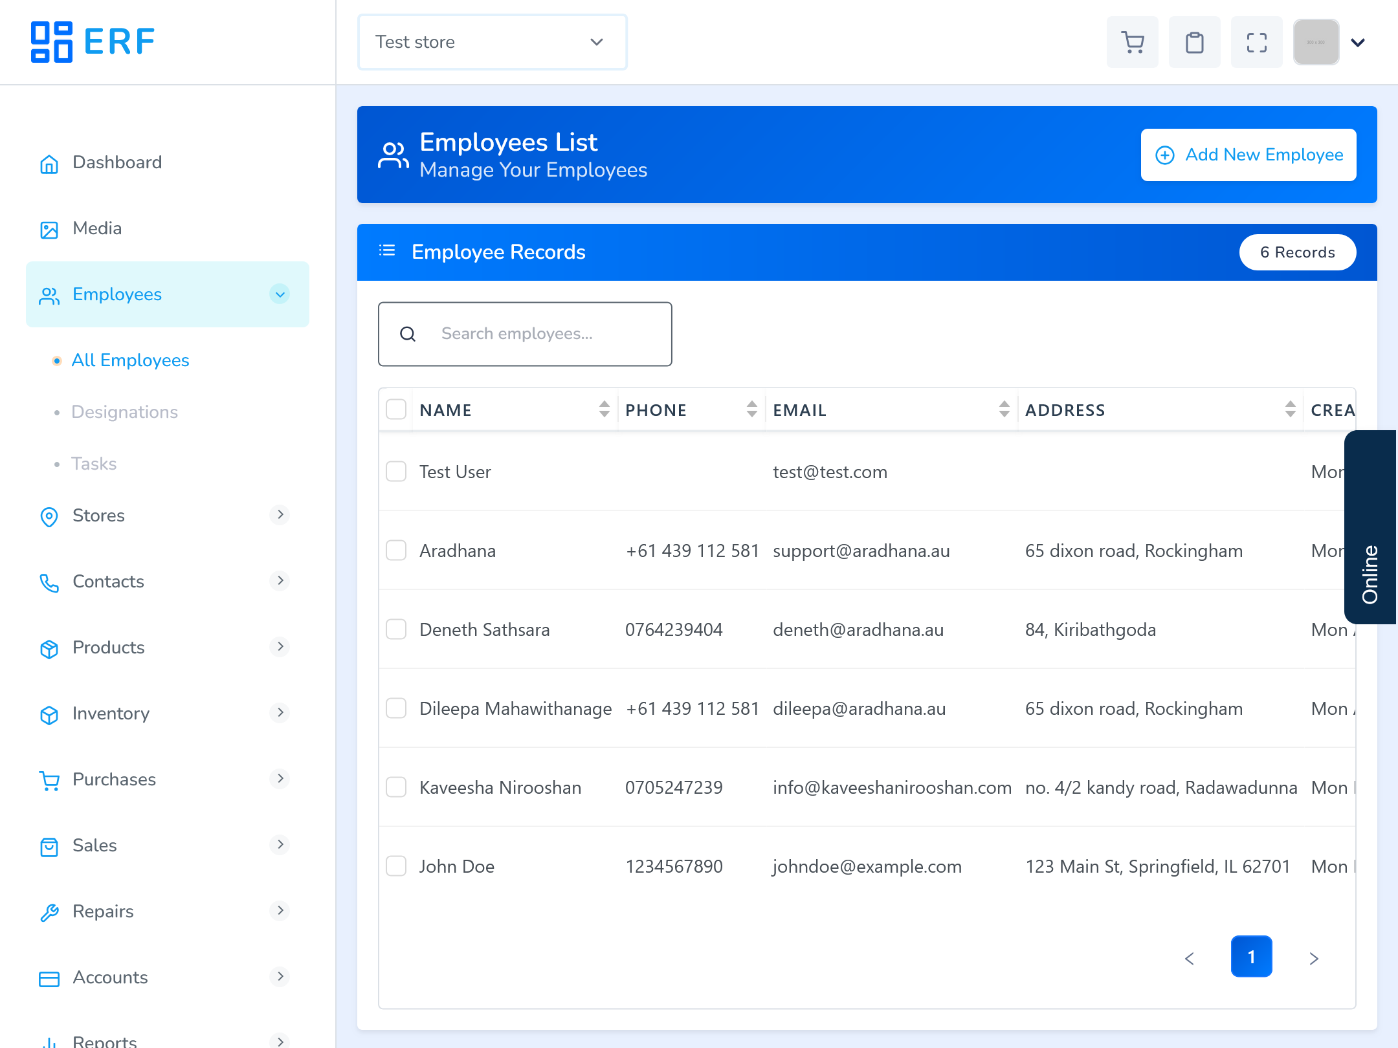Click the Dashboard home icon
The image size is (1398, 1048).
point(49,164)
